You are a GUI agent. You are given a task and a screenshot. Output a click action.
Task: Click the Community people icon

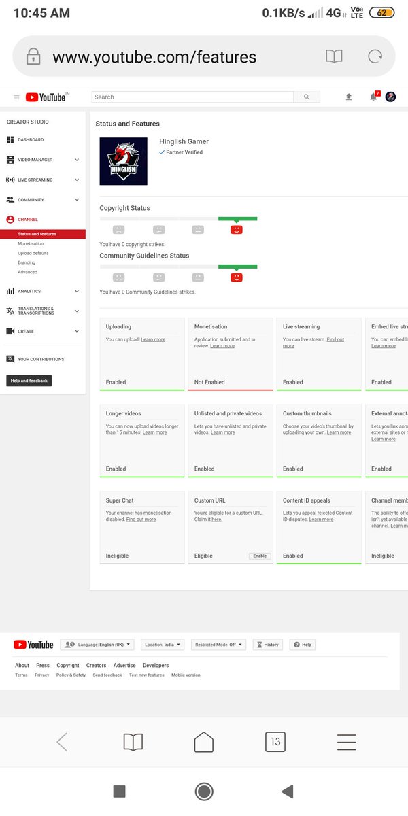[10, 200]
